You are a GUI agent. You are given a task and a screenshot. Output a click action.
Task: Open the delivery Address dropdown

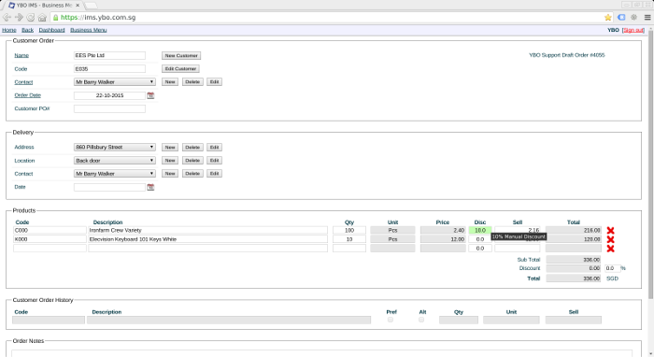[115, 148]
